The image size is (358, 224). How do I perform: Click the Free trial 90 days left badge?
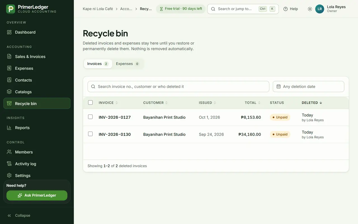tap(181, 9)
